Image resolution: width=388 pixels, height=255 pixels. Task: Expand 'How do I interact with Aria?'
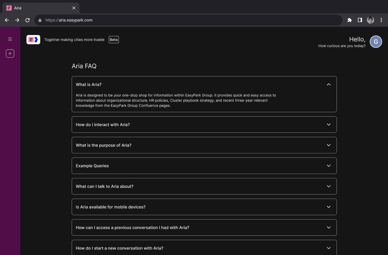pos(204,125)
